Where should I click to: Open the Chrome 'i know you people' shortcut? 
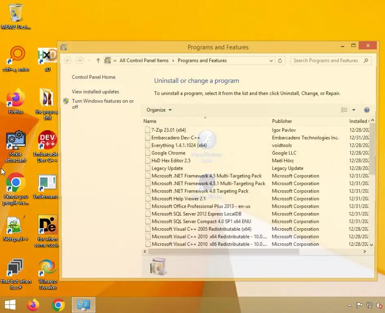pyautogui.click(x=16, y=189)
